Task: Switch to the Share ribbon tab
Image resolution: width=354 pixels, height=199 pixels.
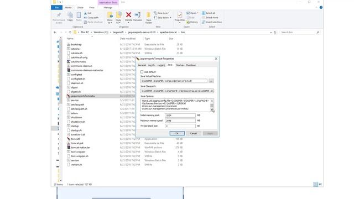Action: pos(80,7)
